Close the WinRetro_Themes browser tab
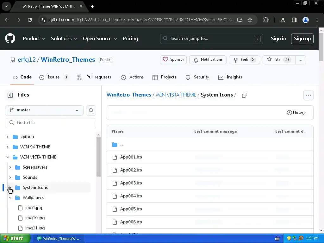The width and height of the screenshot is (324, 243). tap(81, 6)
